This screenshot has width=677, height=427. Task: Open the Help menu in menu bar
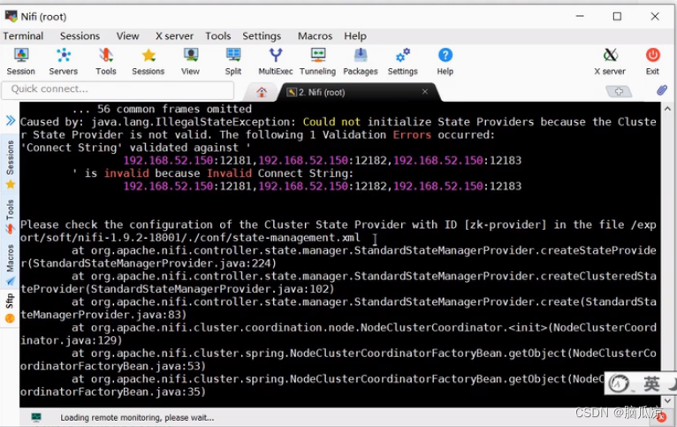355,36
